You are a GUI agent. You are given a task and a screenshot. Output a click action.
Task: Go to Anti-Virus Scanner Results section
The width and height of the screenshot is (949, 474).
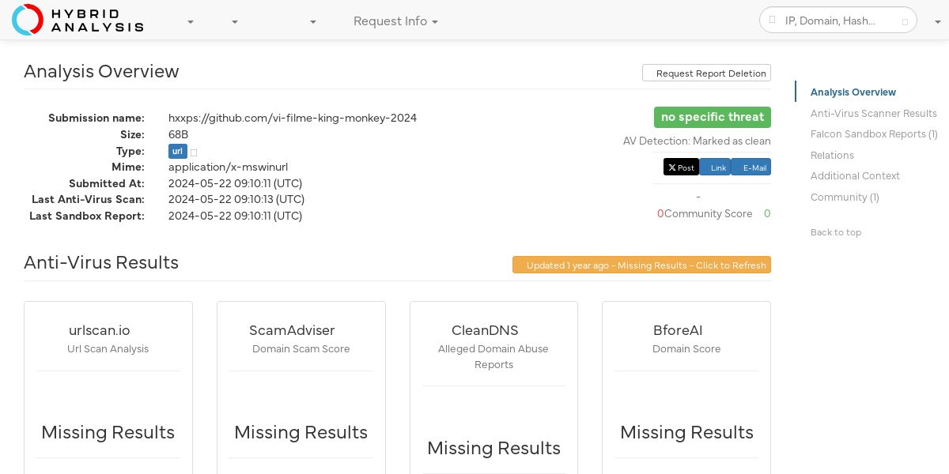pos(873,113)
